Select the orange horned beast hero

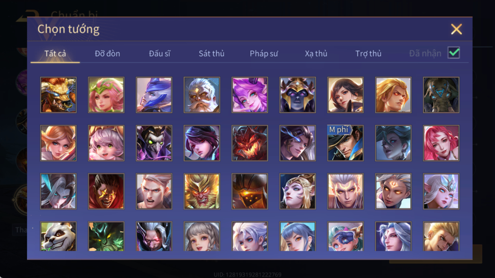tap(58, 95)
